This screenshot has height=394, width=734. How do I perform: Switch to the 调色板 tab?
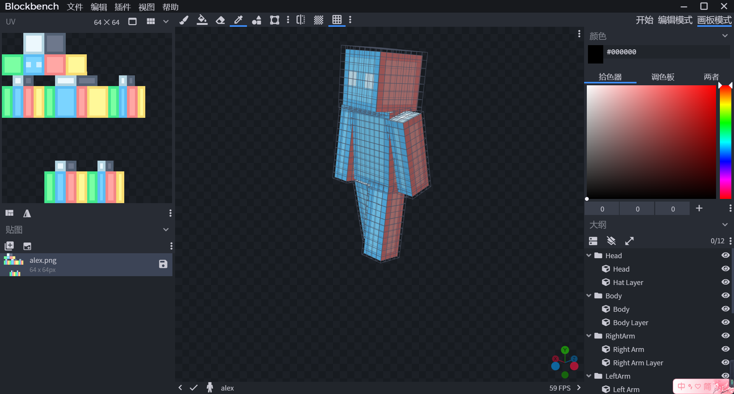tap(663, 77)
